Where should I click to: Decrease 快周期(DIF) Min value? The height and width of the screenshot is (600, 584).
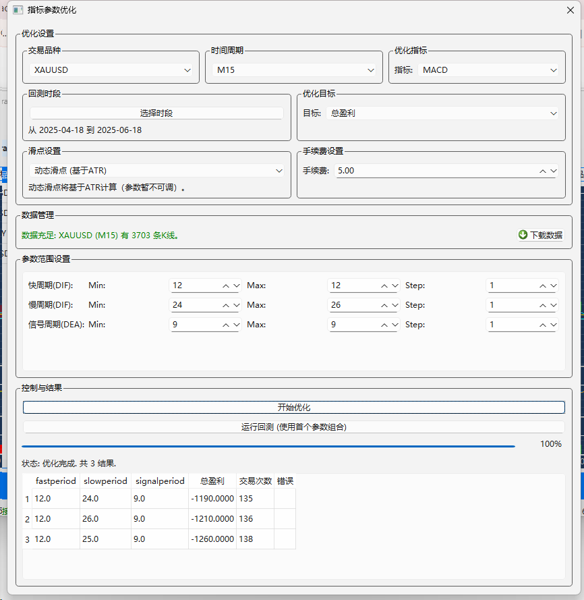236,286
